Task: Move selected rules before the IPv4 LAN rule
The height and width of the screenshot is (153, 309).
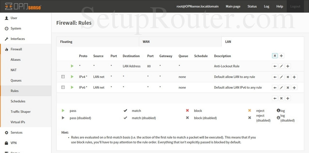Action: pyautogui.click(x=275, y=77)
